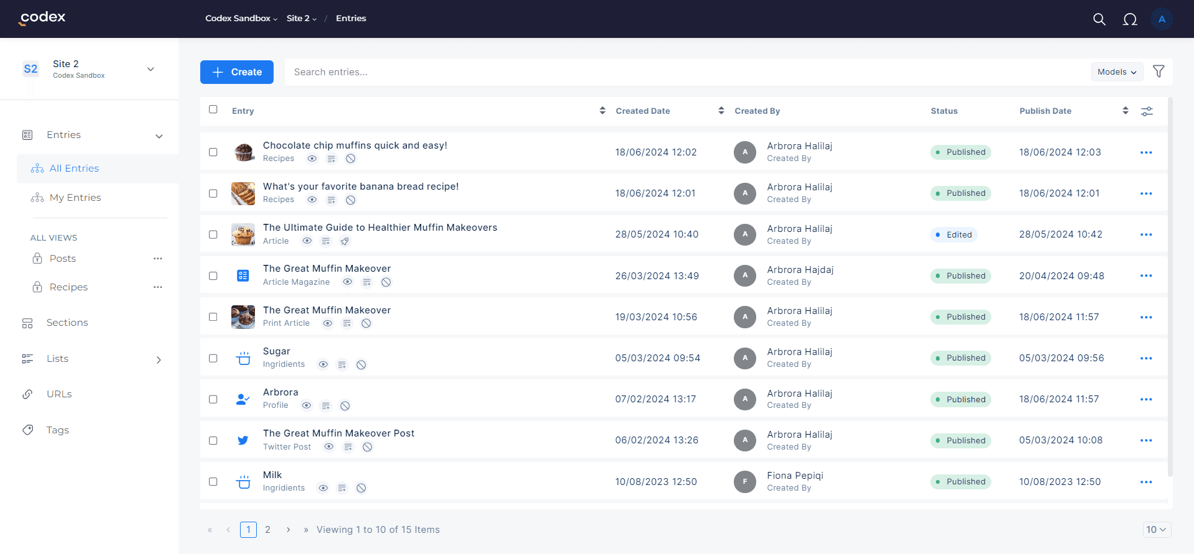This screenshot has width=1194, height=554.
Task: Collapse the Entries sidebar section
Action: (x=159, y=136)
